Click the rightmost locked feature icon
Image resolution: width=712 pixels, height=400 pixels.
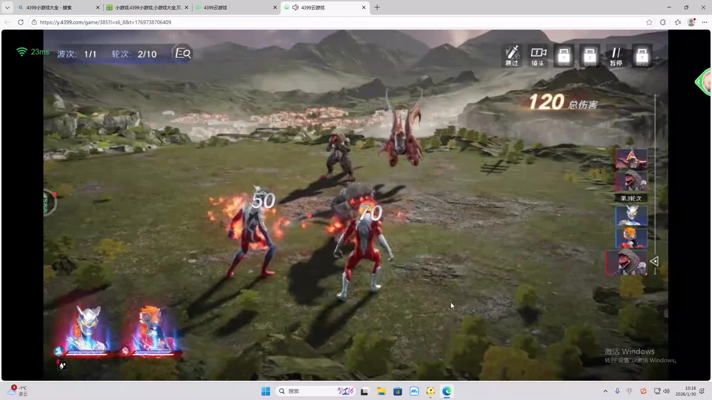click(x=642, y=56)
